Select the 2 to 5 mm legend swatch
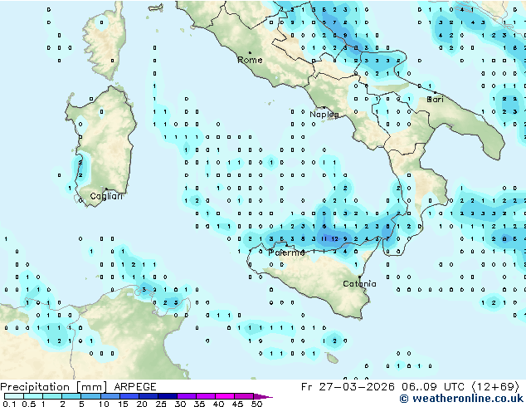Screen dimensions: 526x407 (x=71, y=396)
